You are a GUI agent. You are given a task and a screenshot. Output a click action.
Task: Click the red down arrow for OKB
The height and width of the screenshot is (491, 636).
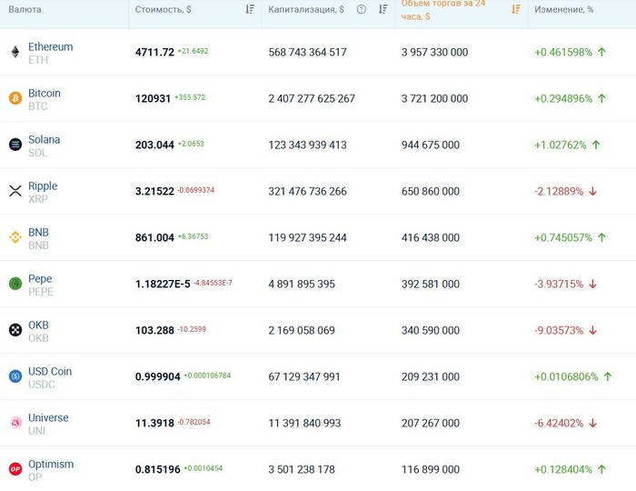(x=593, y=330)
